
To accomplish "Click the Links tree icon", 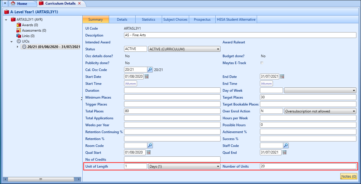I will [x=19, y=36].
